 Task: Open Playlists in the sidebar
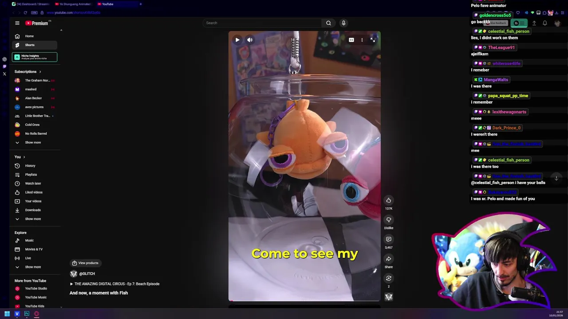35,175
